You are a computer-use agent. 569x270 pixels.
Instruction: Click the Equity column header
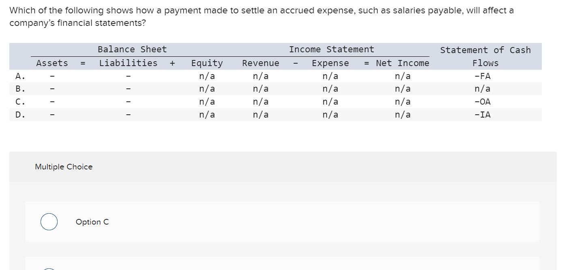(x=207, y=63)
